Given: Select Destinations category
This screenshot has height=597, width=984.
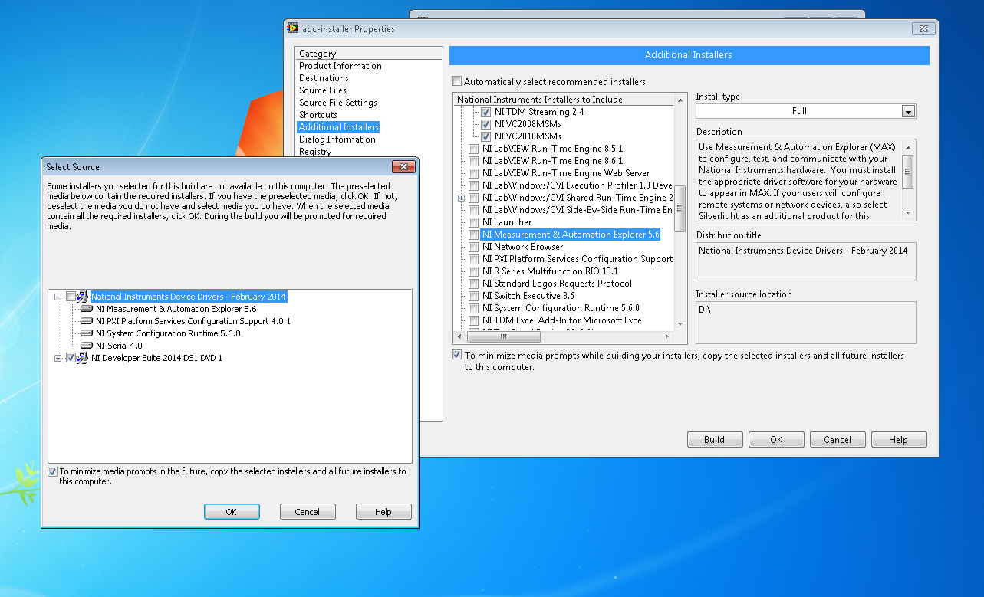Looking at the screenshot, I should click(x=324, y=78).
